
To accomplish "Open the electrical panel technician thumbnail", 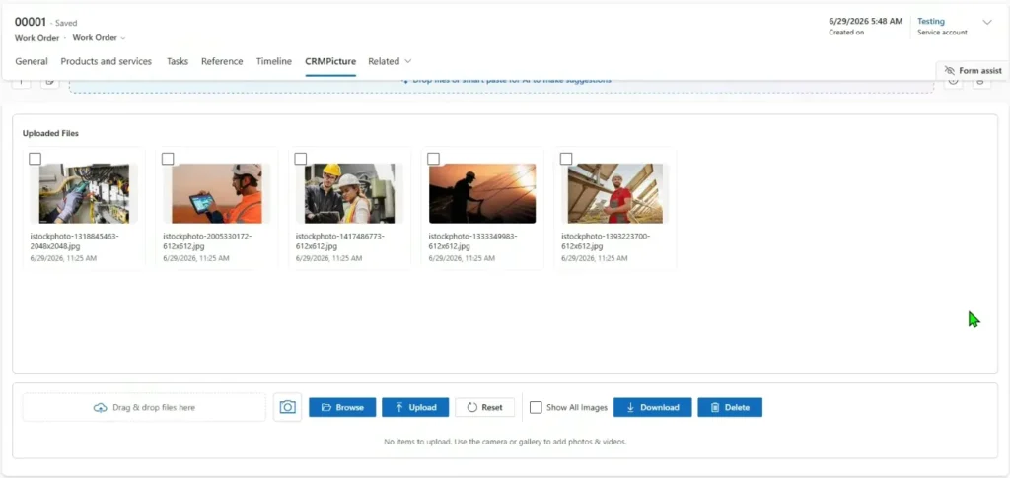I will tap(84, 193).
